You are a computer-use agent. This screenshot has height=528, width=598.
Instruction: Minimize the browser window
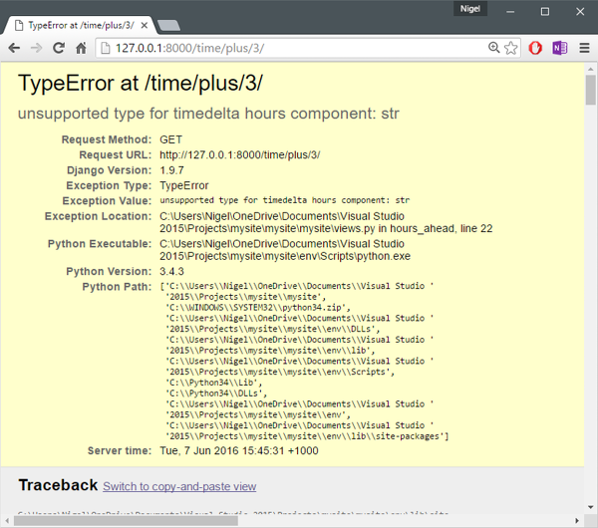point(510,12)
